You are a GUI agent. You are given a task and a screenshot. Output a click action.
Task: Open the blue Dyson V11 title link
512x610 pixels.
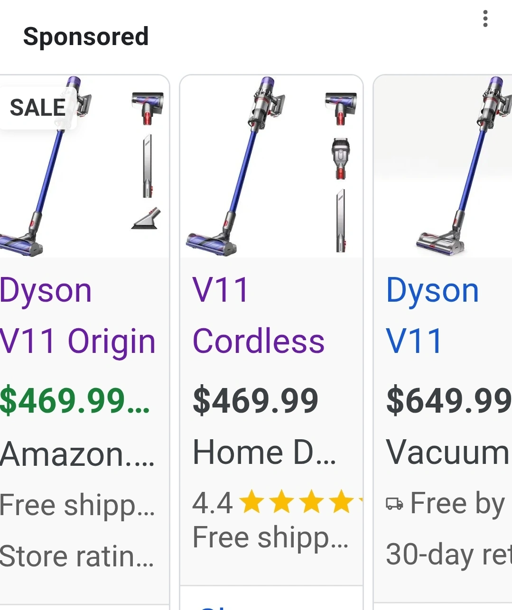click(432, 316)
